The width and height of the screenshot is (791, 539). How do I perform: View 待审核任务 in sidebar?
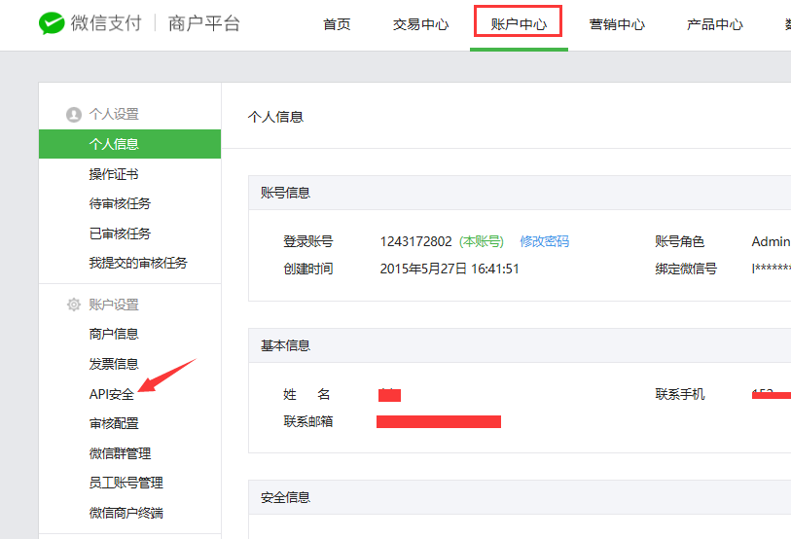coord(120,203)
